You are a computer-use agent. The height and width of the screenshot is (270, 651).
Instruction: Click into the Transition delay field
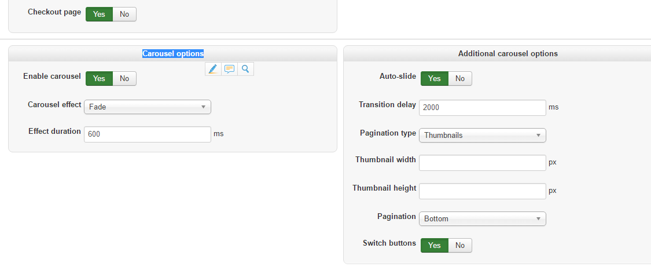click(482, 107)
